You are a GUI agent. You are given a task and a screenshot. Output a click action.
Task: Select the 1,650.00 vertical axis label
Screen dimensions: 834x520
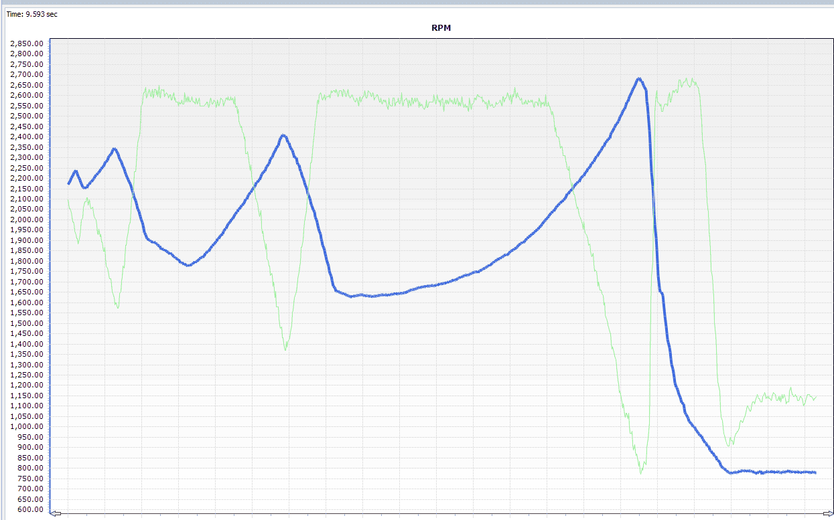coord(27,292)
